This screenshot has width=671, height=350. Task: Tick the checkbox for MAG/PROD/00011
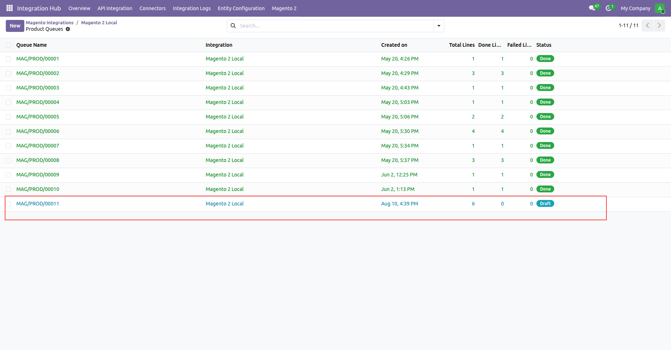(8, 204)
